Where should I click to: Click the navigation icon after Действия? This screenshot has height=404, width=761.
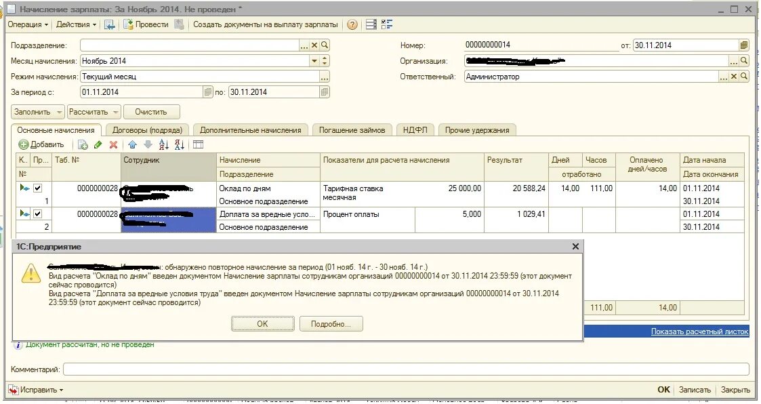pos(110,24)
